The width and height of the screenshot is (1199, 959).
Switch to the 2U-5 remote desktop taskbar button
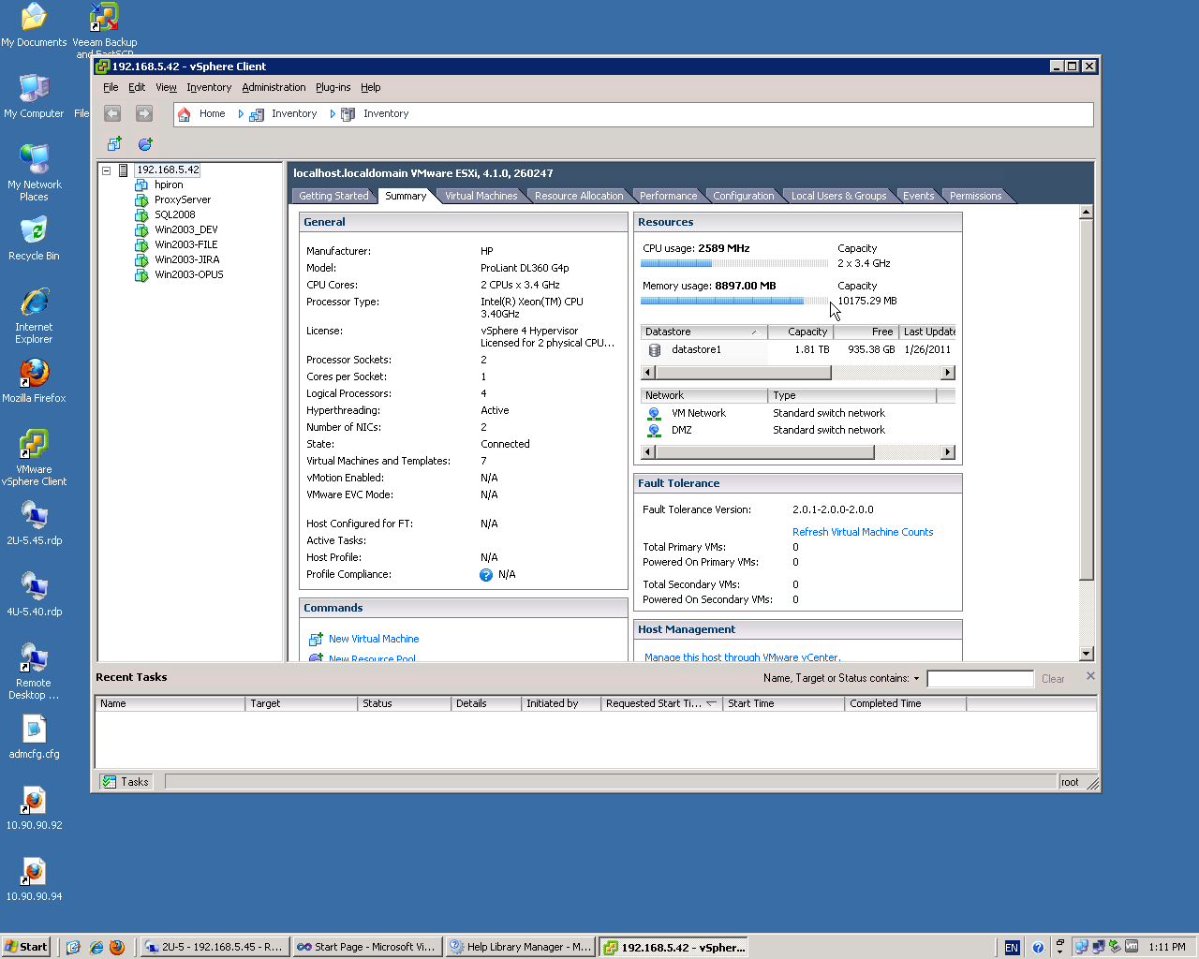(214, 947)
